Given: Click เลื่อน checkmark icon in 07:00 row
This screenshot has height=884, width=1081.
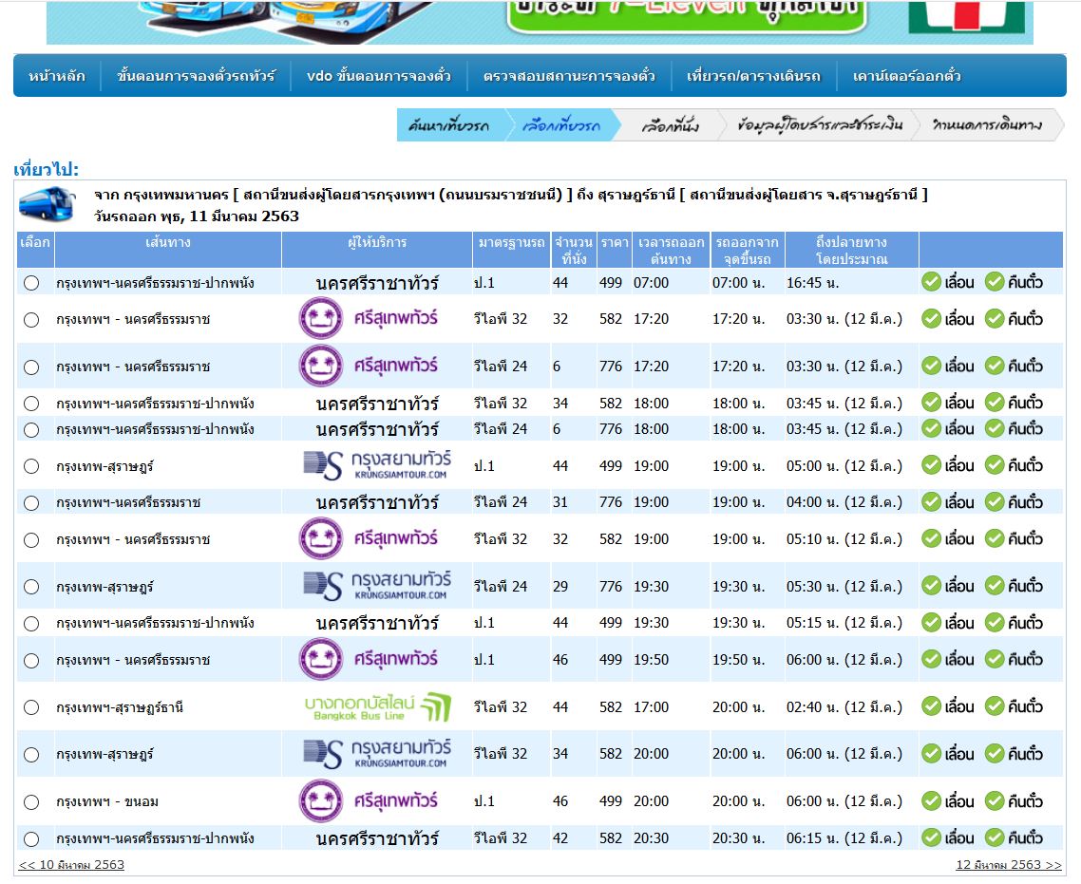Looking at the screenshot, I should click(932, 282).
